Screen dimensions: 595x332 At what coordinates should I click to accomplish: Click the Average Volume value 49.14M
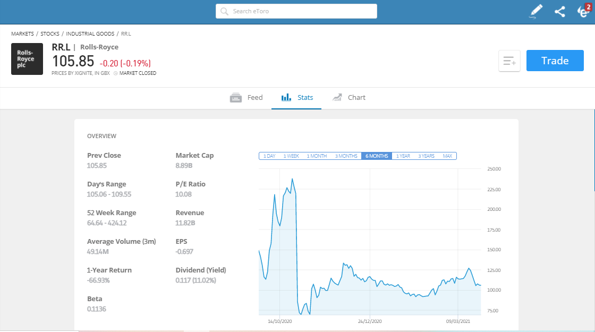[98, 252]
